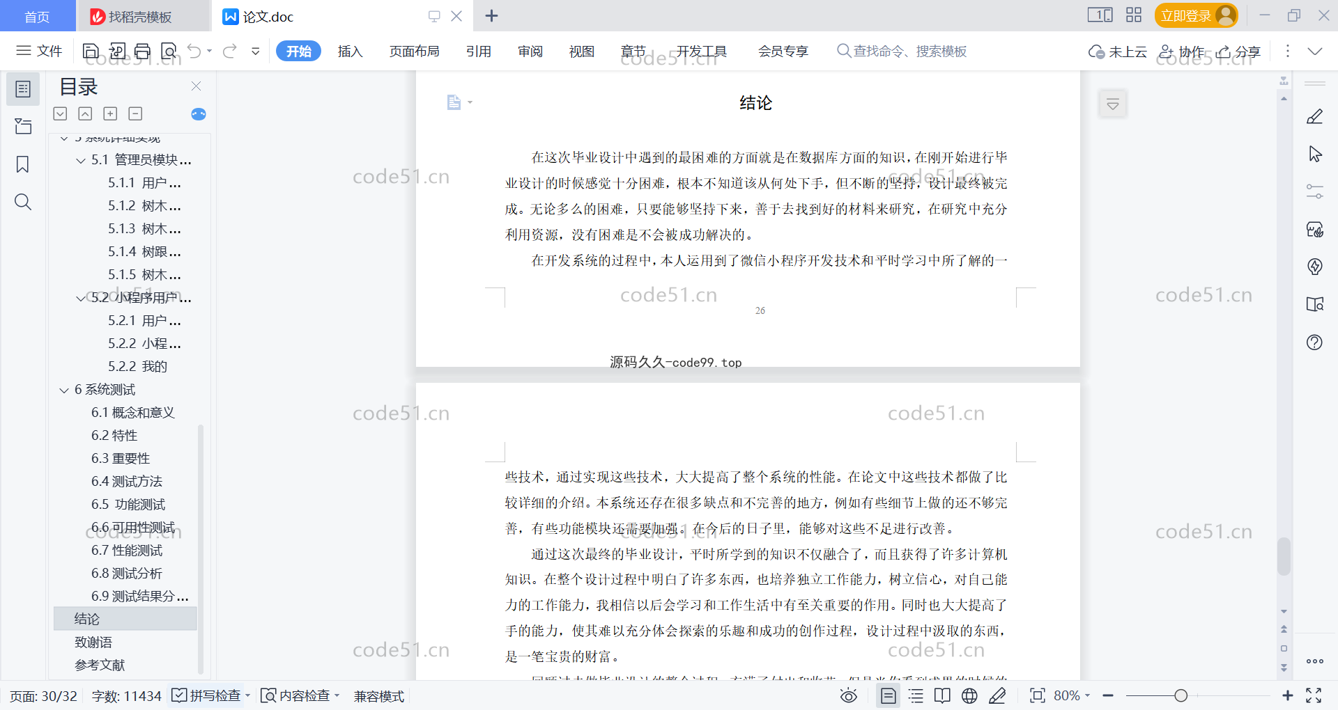Click the 协作 collaborate button
This screenshot has width=1338, height=710.
1182,52
